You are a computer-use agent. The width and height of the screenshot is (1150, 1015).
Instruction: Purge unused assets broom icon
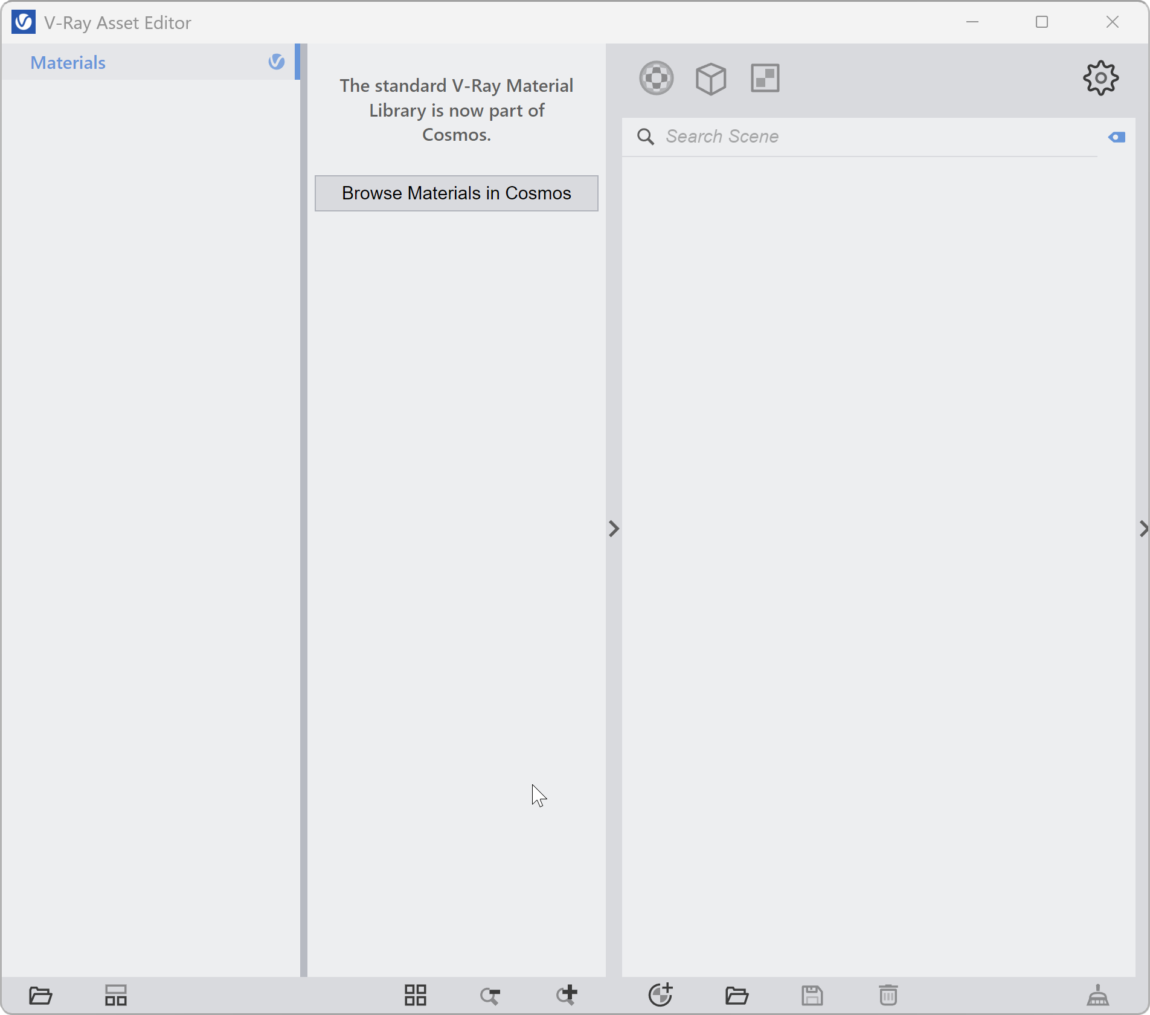click(x=1097, y=995)
